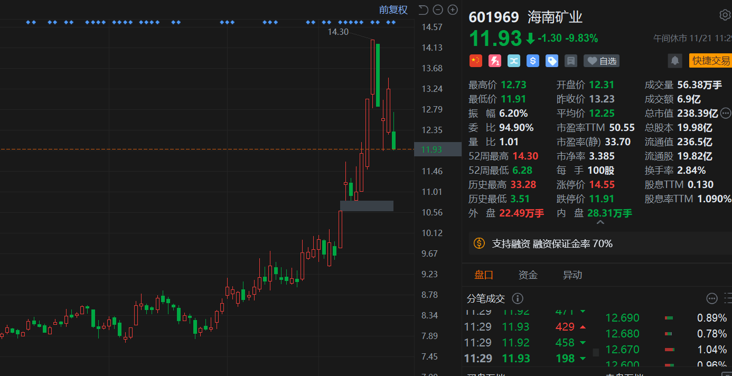Toggle the price alert bell

(x=675, y=61)
